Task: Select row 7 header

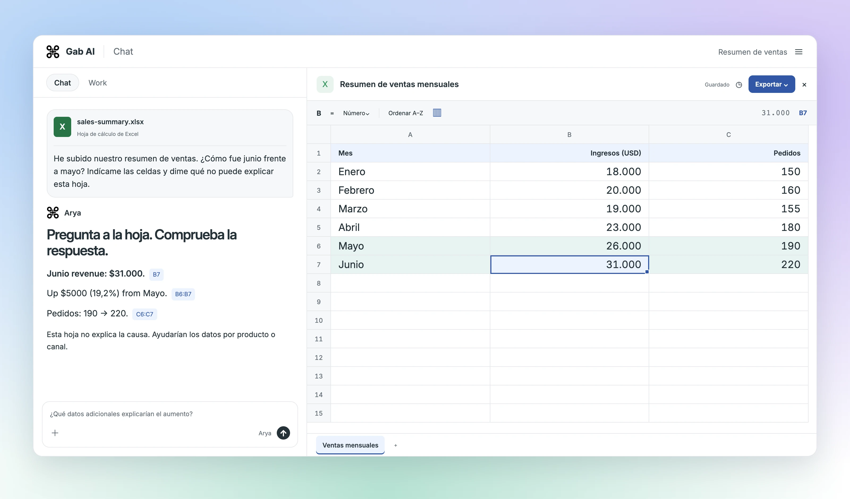Action: pyautogui.click(x=319, y=265)
